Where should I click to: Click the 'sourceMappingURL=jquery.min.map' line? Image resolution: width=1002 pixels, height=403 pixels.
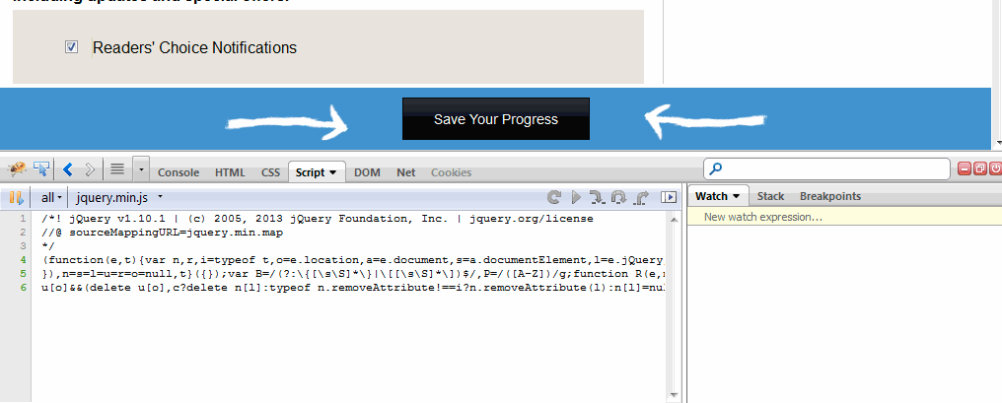click(163, 233)
